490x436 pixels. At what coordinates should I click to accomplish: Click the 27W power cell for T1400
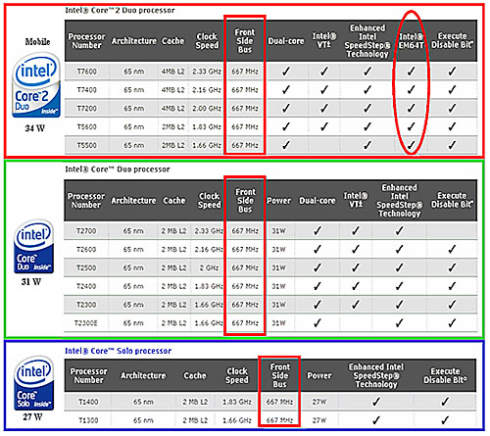(x=319, y=402)
